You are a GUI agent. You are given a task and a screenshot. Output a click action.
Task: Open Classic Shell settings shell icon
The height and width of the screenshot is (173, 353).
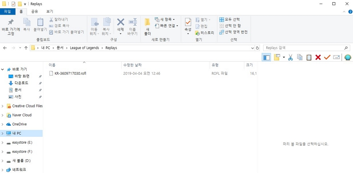(348, 57)
